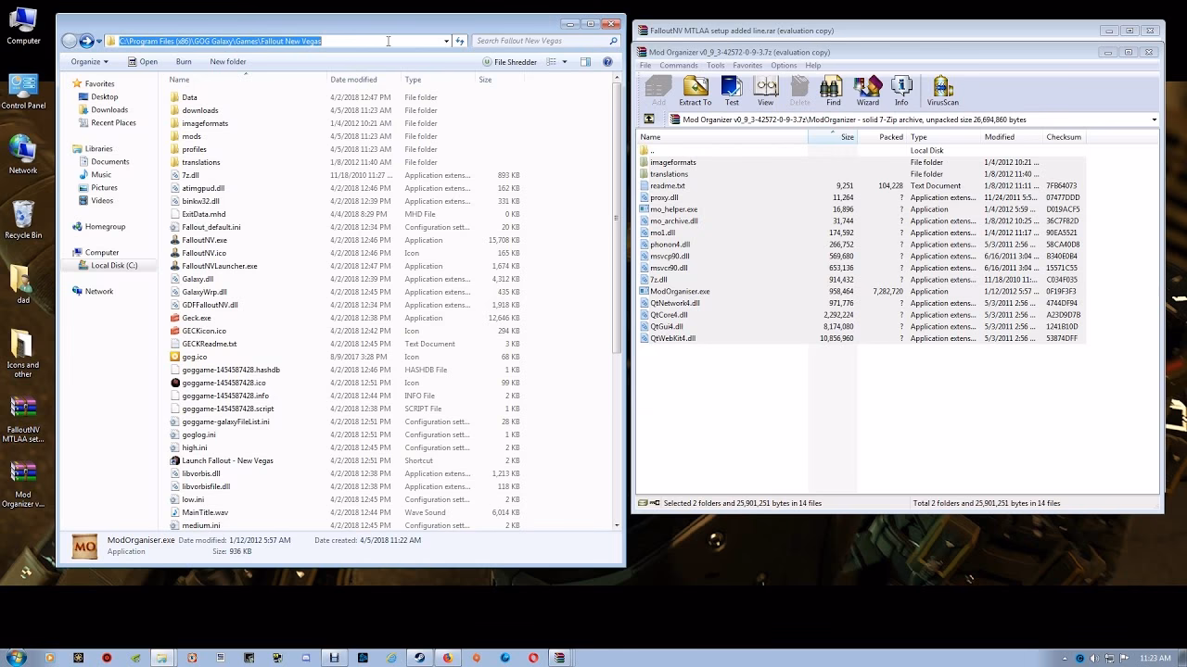Click the Explorer change view icon
This screenshot has height=667, width=1187.
pos(551,62)
